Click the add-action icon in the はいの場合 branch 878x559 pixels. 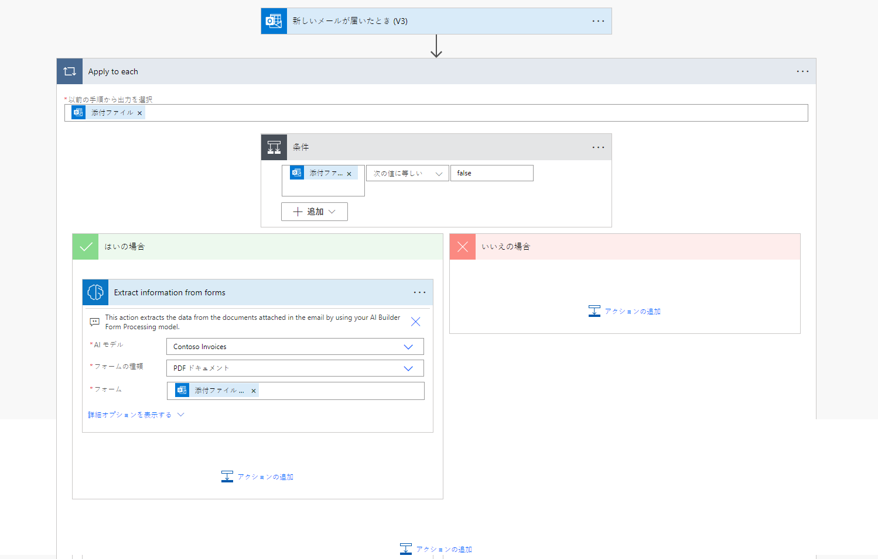pyautogui.click(x=227, y=477)
